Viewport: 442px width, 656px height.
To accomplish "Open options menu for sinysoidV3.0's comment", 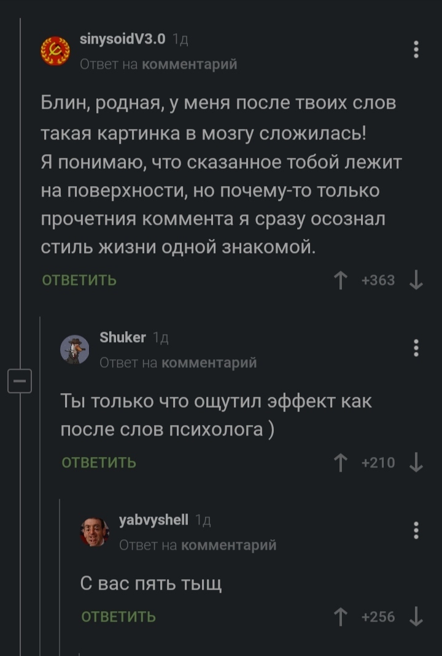I will coord(416,49).
